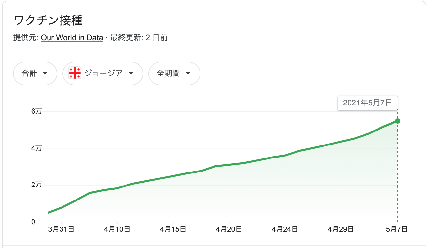Click the 2021年5月7日 tooltip label
427x248 pixels.
367,103
